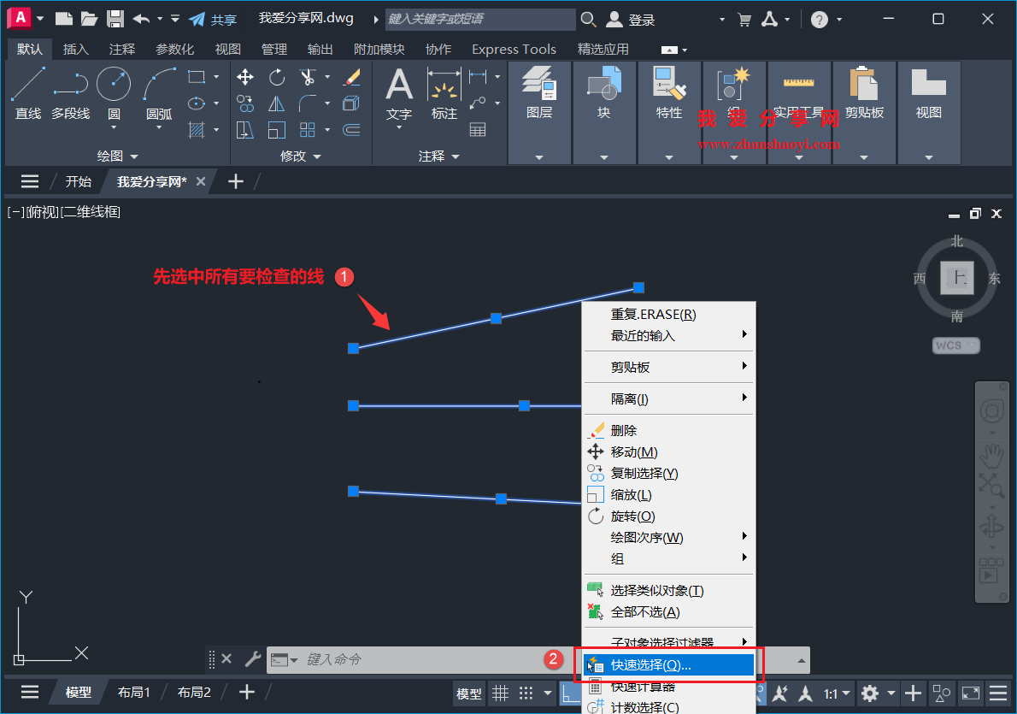This screenshot has width=1017, height=714.
Task: Click the Mirror tool icon
Action: [x=277, y=103]
